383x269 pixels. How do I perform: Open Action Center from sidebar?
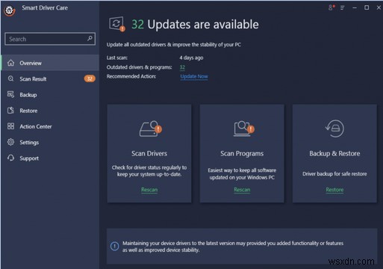point(50,126)
